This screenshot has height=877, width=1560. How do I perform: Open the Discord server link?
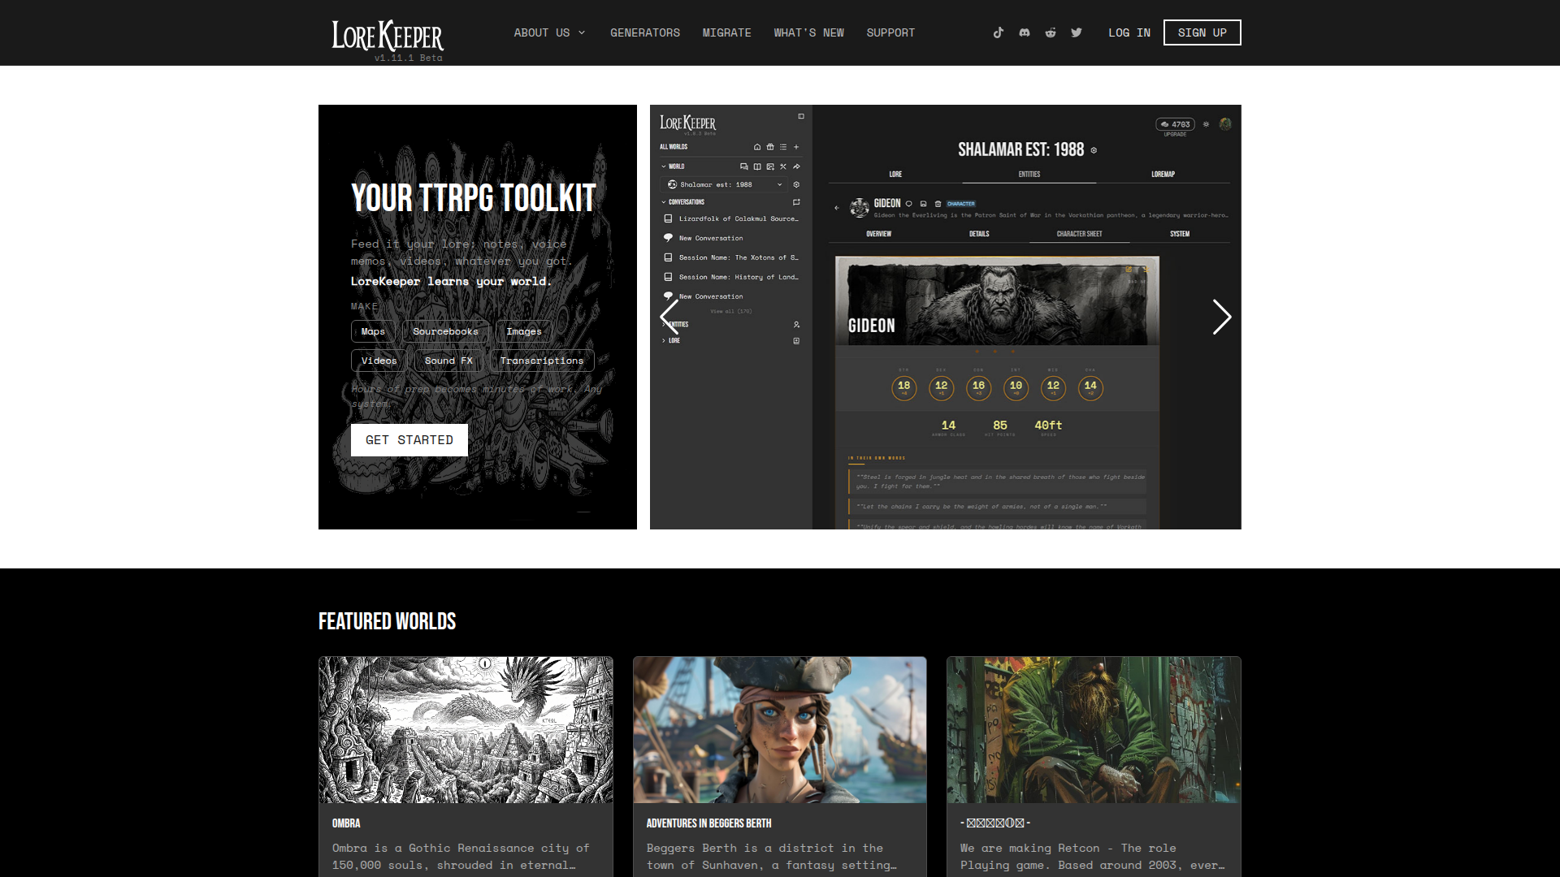pos(1024,32)
